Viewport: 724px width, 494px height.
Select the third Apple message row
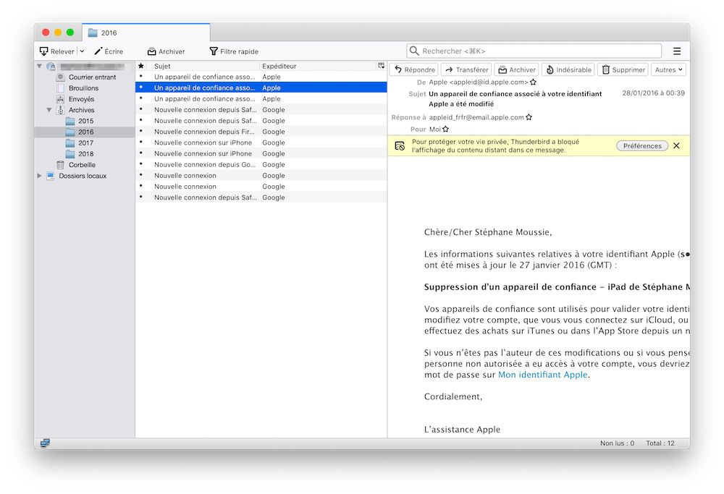pyautogui.click(x=261, y=98)
